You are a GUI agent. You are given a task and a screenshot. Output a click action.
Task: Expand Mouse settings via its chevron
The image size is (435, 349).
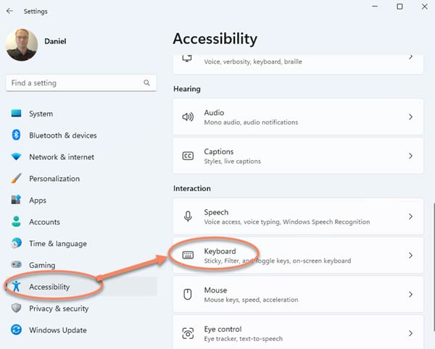[410, 294]
